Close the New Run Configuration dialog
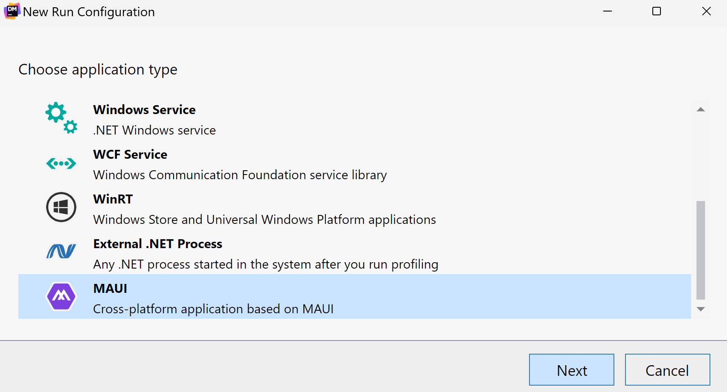727x392 pixels. pyautogui.click(x=707, y=11)
